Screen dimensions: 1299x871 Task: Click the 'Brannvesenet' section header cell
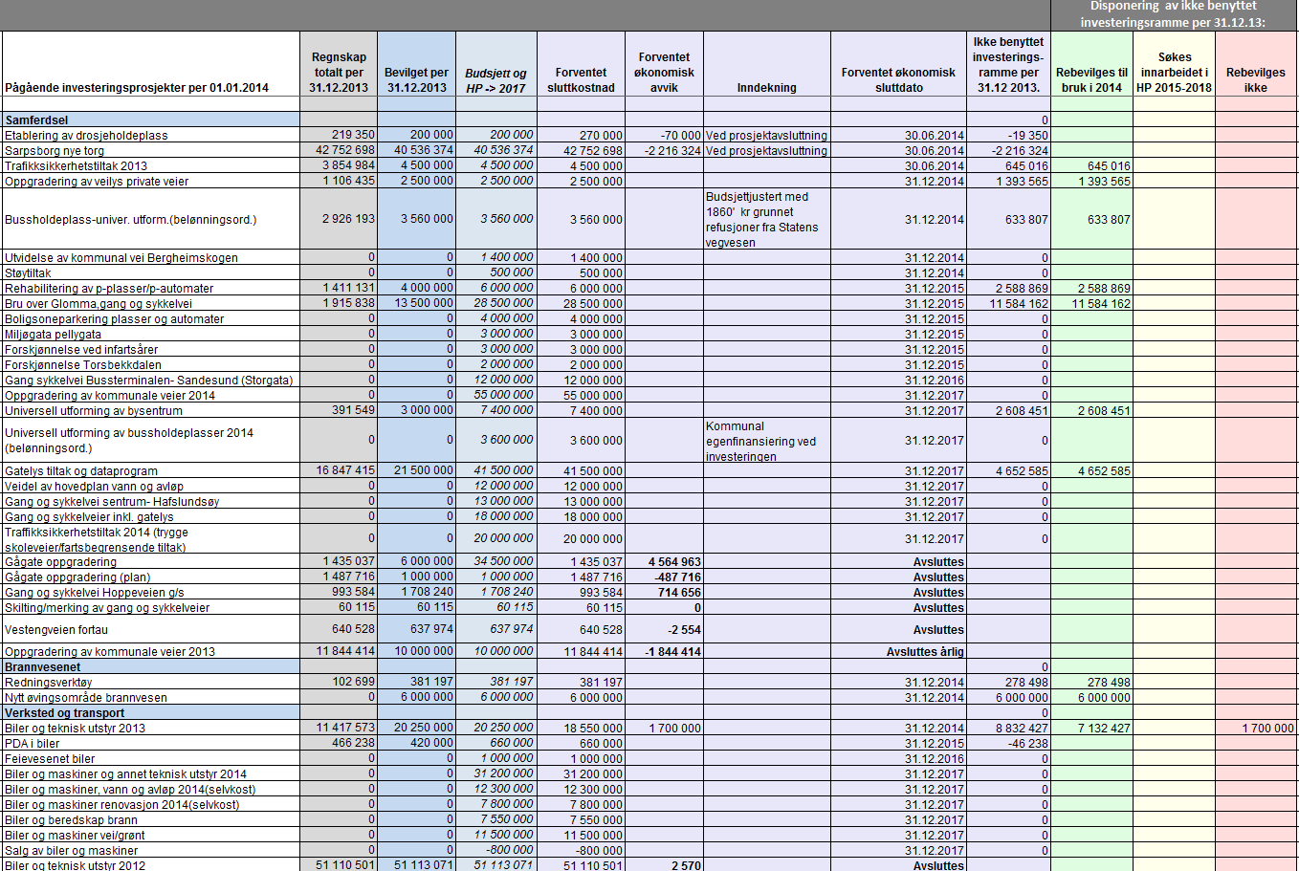[151, 667]
